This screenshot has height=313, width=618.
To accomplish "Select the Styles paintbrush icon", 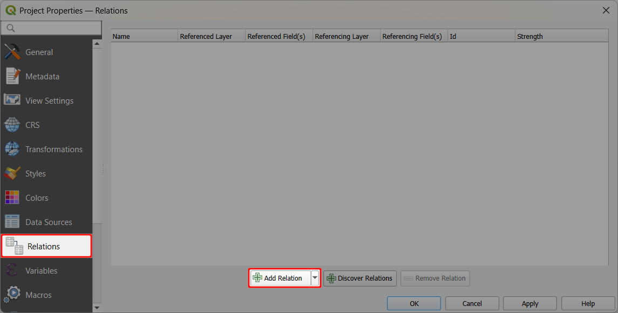I will (x=13, y=173).
